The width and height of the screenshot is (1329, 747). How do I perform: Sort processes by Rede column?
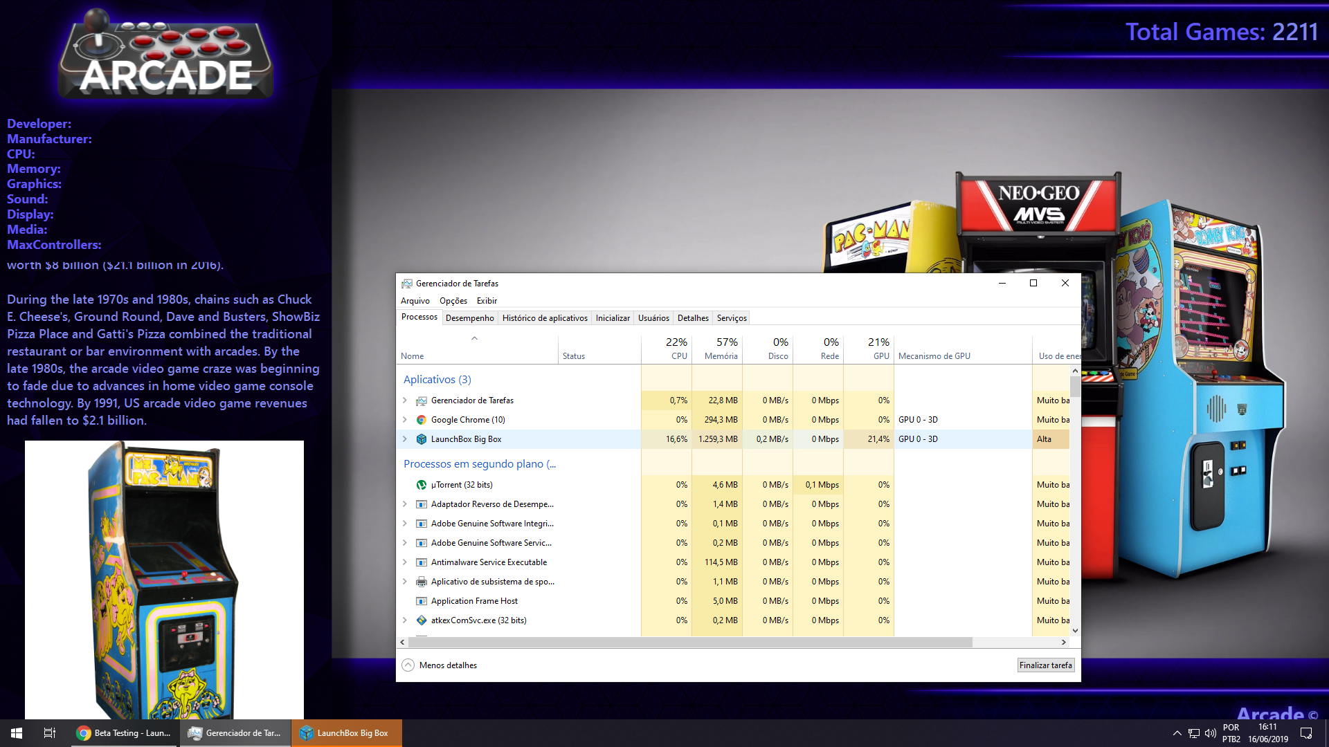tap(818, 349)
